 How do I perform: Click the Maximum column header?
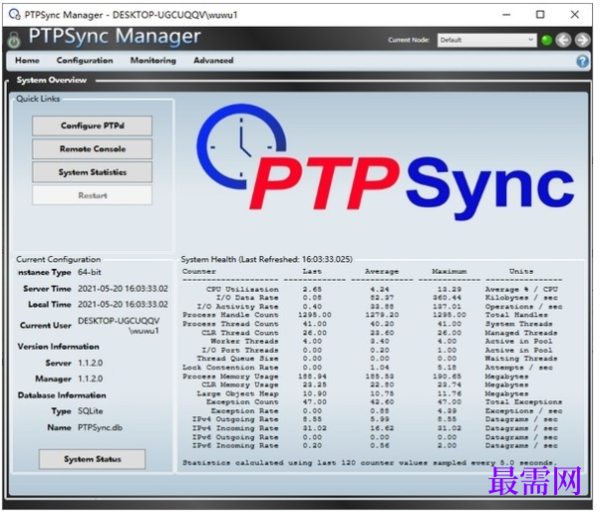coord(450,272)
